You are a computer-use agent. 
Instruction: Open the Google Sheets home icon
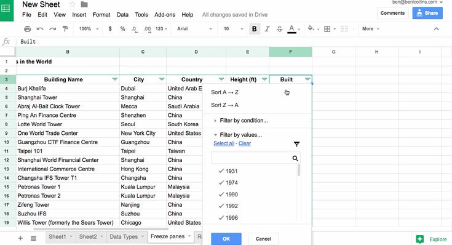6,9
